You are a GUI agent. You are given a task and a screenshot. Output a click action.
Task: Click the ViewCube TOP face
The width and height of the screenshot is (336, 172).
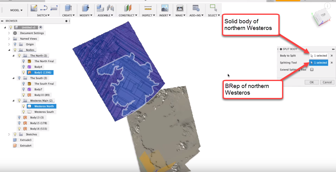pyautogui.click(x=323, y=15)
